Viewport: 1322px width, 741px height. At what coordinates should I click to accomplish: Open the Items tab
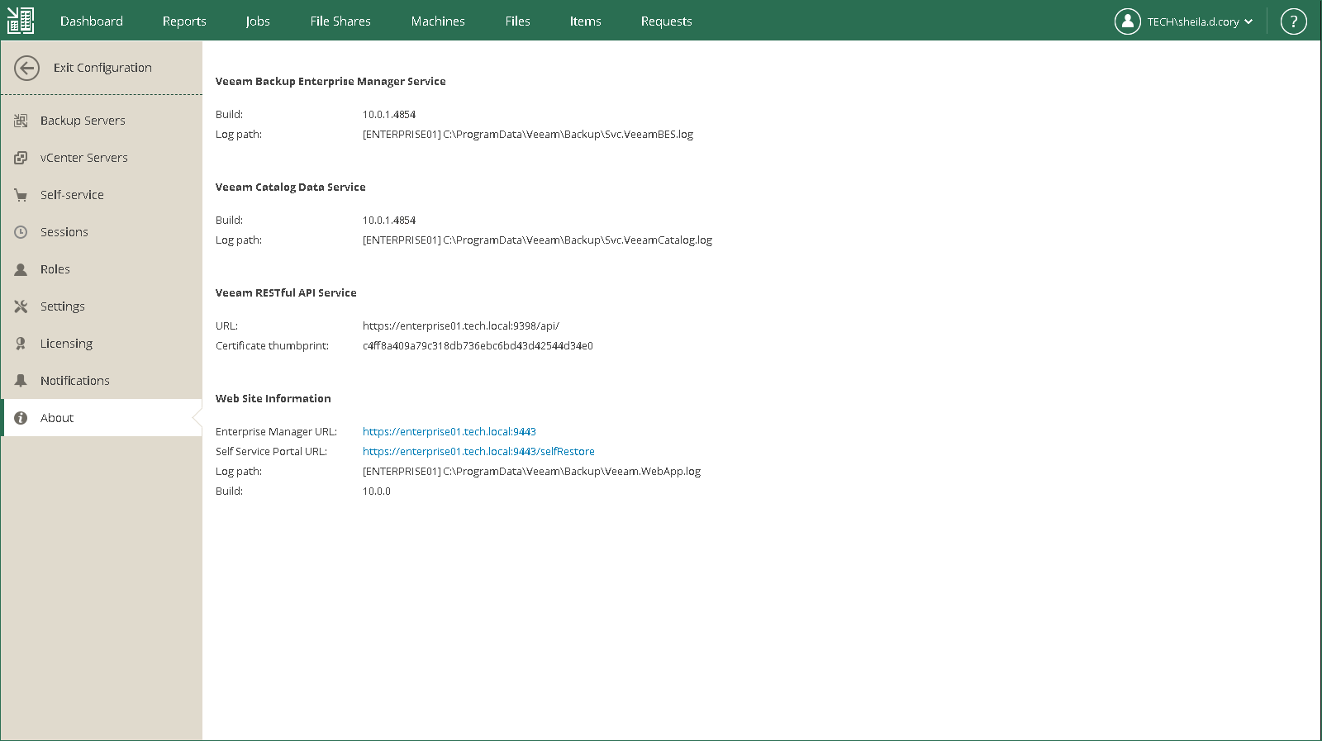click(586, 21)
